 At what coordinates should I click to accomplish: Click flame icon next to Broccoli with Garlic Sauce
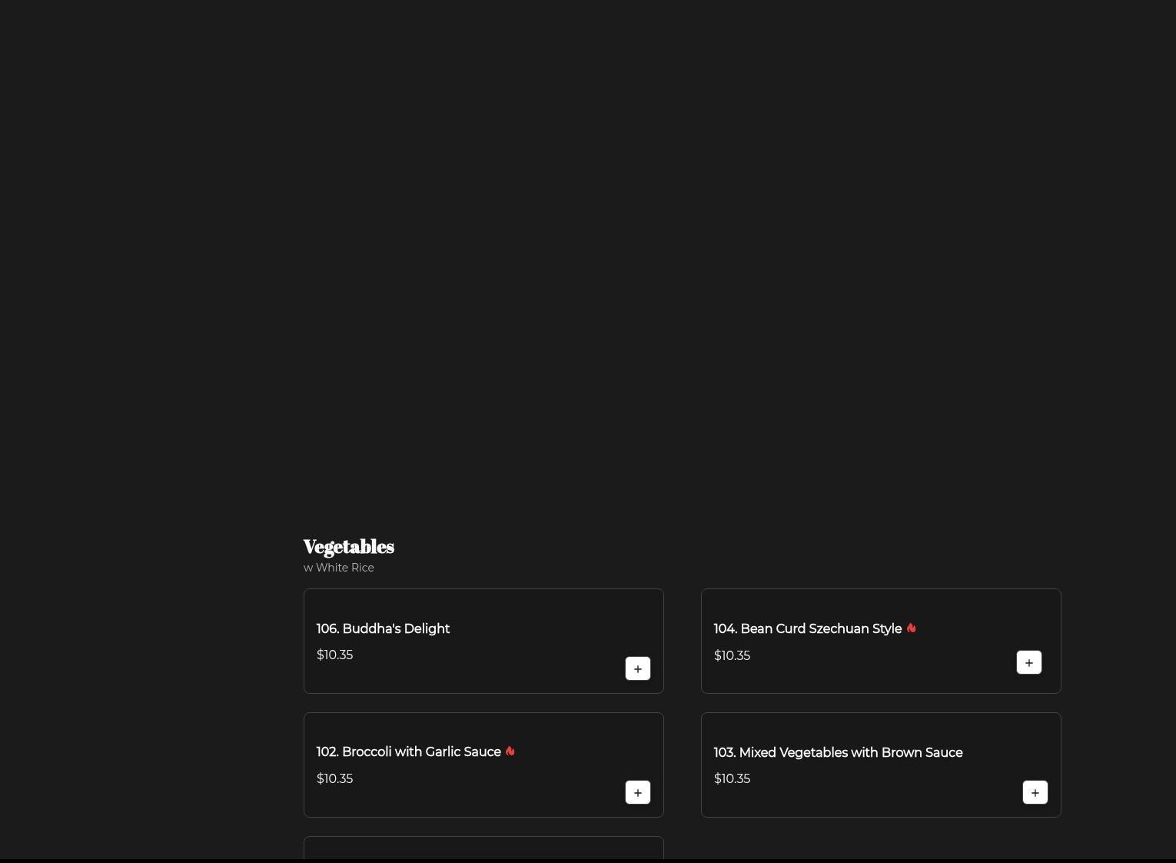510,751
